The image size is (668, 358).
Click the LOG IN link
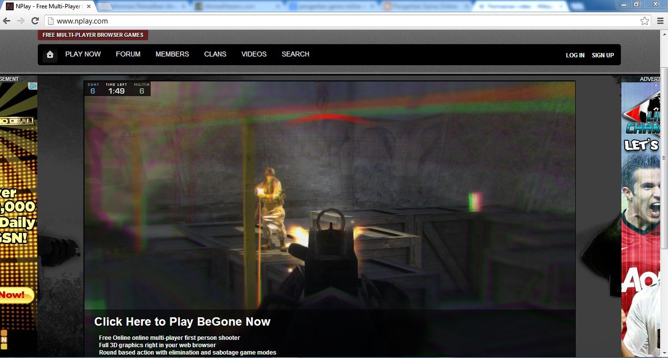(x=574, y=55)
